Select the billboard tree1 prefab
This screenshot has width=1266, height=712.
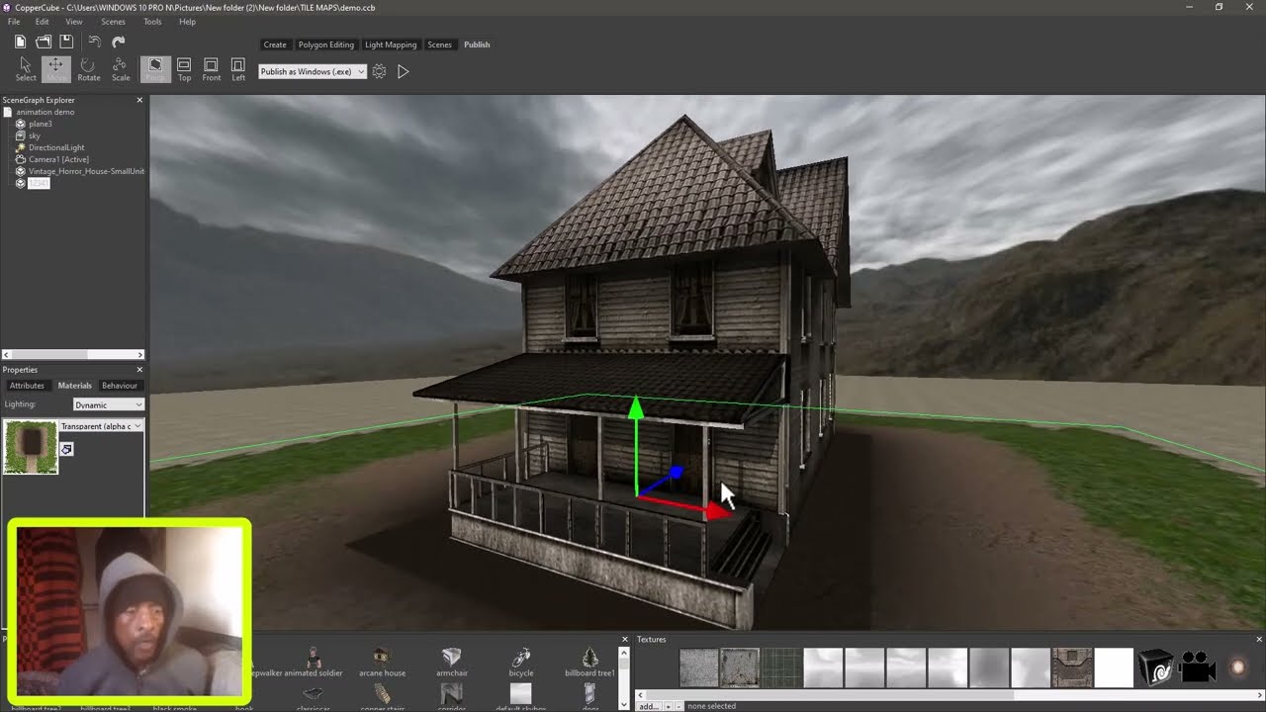pos(589,663)
